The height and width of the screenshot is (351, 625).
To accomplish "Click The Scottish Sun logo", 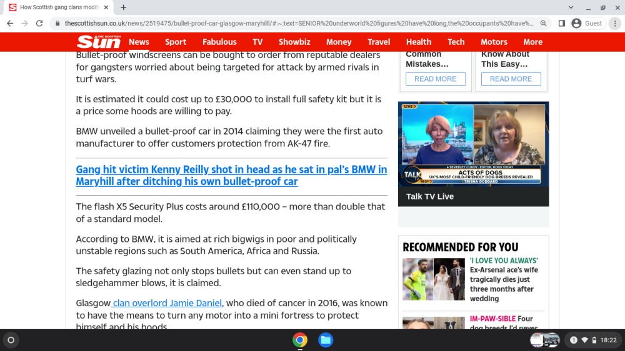I will tap(99, 42).
